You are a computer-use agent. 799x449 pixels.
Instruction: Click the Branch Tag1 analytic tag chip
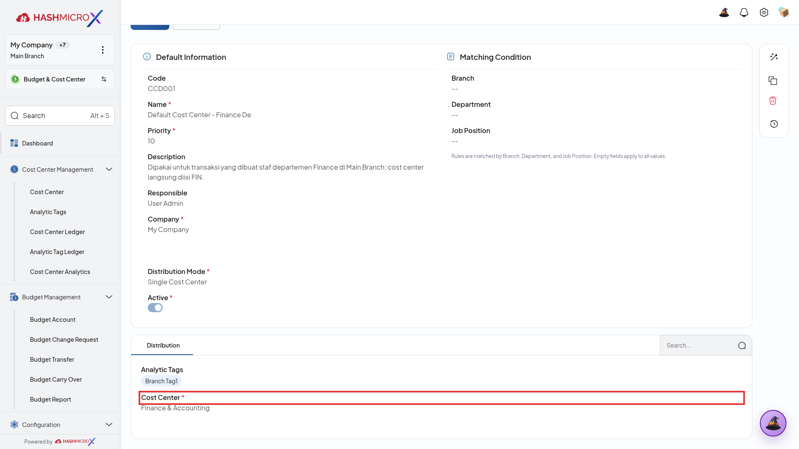(x=161, y=381)
